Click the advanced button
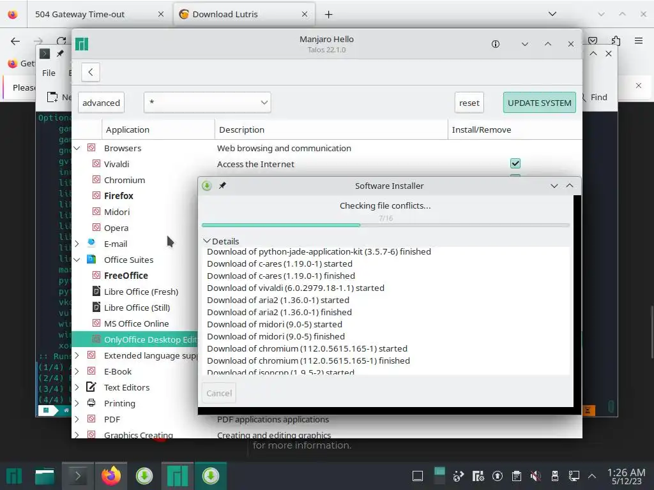 (x=101, y=103)
